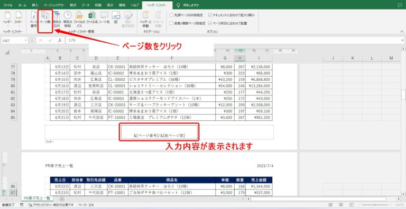Switch to the ホーム (Home) tab
The image size is (406, 209).
[22, 5]
